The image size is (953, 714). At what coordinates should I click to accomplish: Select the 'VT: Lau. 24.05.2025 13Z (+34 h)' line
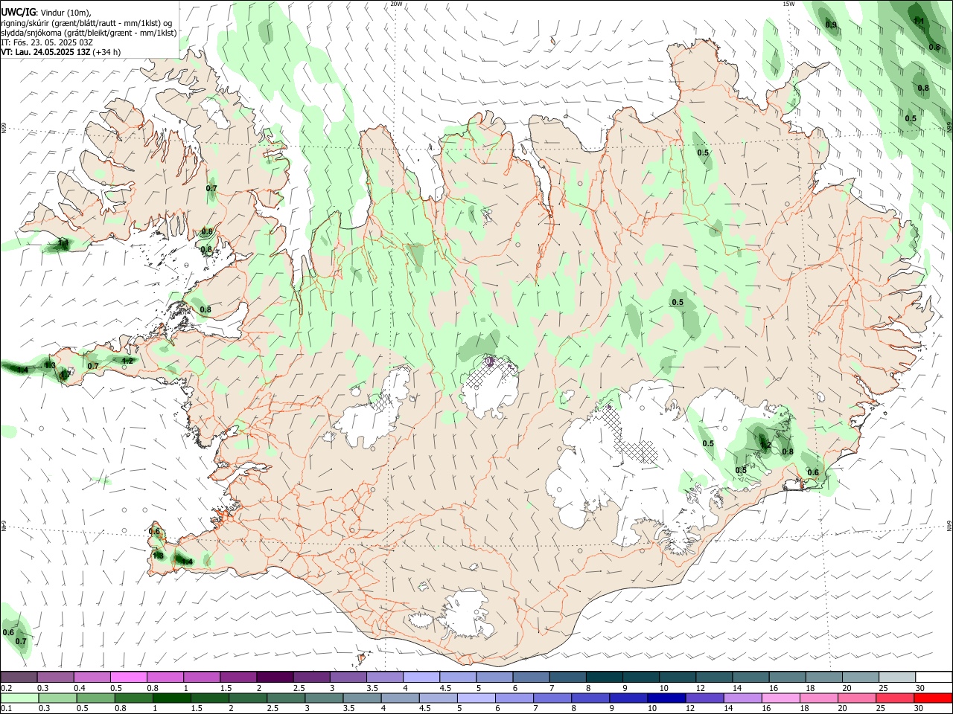(x=60, y=52)
